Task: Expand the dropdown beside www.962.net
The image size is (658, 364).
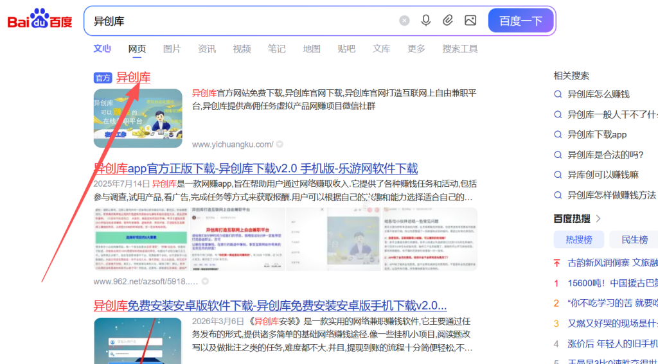Action: point(205,281)
